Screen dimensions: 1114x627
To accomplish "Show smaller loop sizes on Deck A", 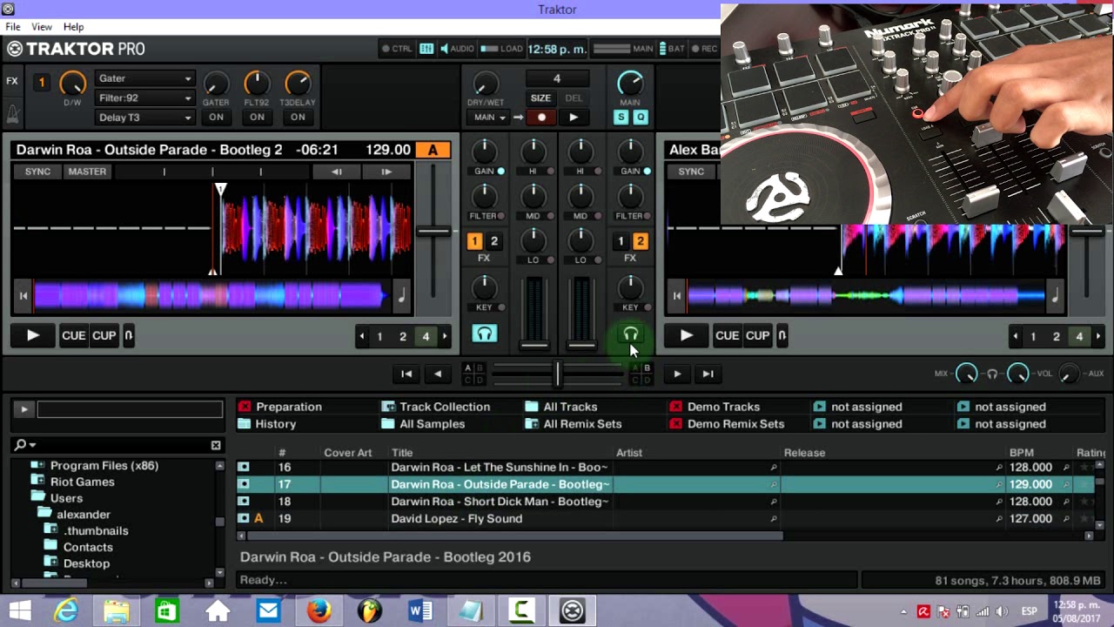I will coord(361,336).
